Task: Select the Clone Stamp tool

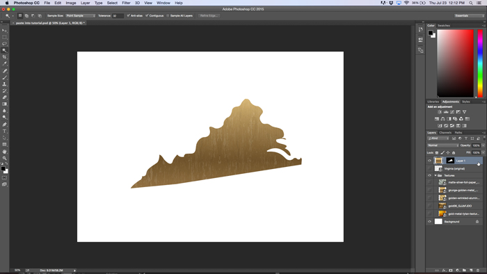Action: pos(4,84)
